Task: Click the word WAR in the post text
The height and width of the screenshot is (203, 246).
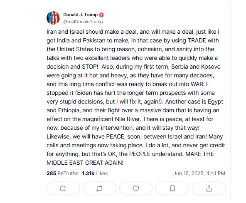Action: (x=197, y=84)
